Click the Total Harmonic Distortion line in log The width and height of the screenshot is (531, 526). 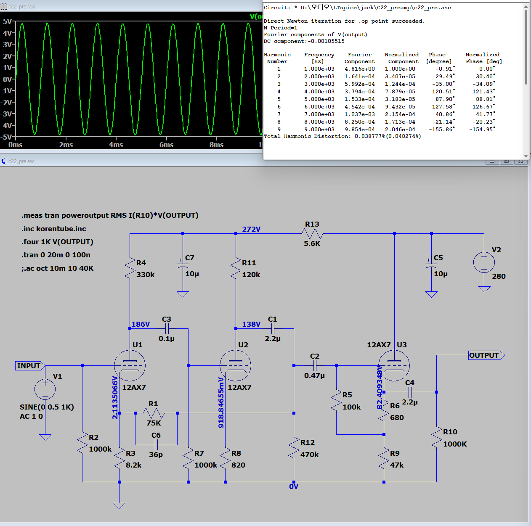342,136
